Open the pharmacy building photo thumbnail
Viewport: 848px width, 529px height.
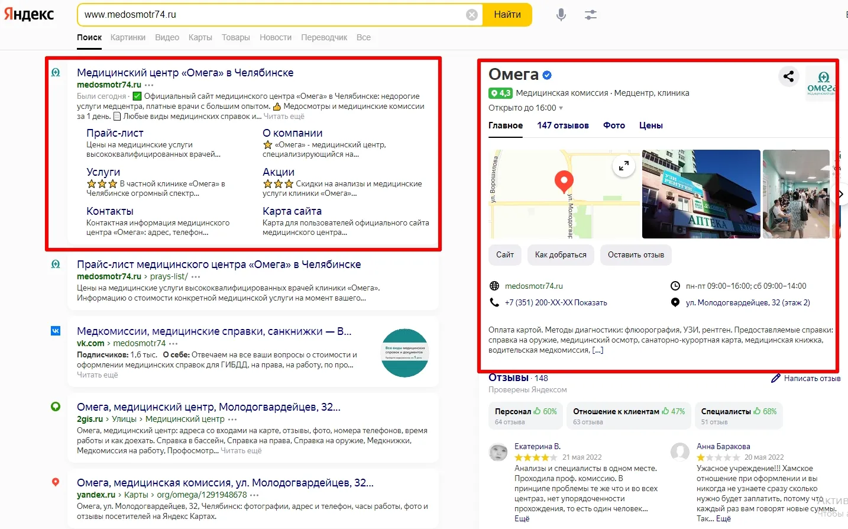click(x=701, y=194)
